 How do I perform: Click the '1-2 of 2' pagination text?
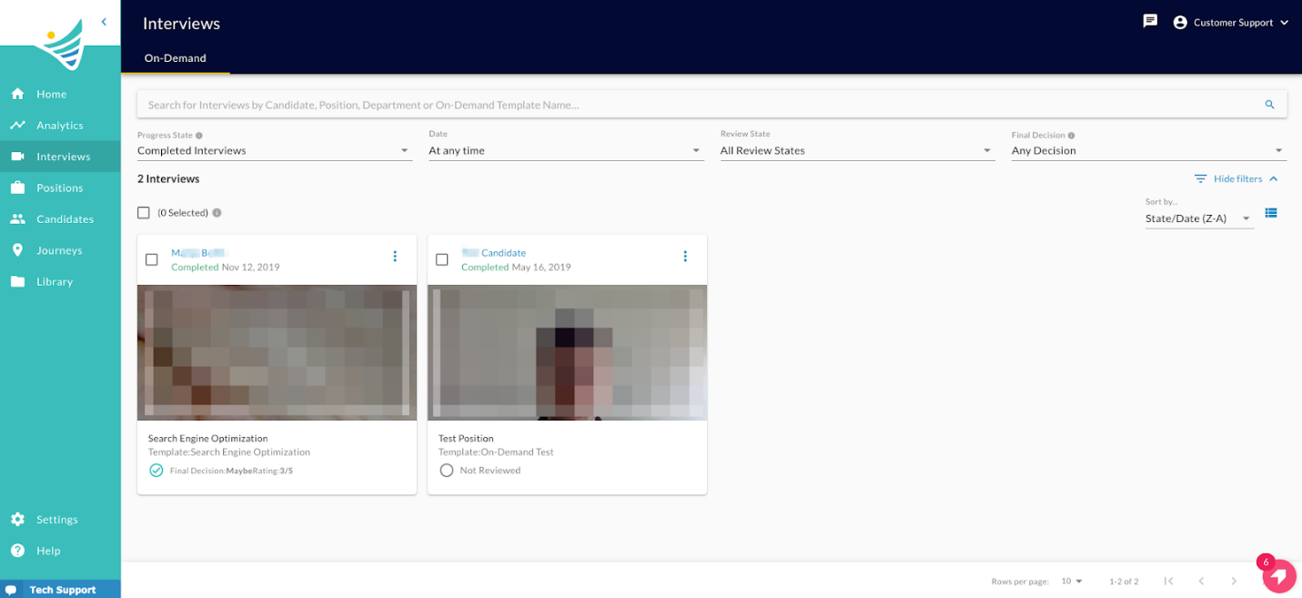1124,581
